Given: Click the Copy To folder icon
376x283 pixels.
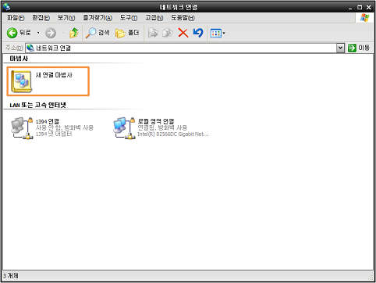Looking at the screenshot, I should 168,33.
